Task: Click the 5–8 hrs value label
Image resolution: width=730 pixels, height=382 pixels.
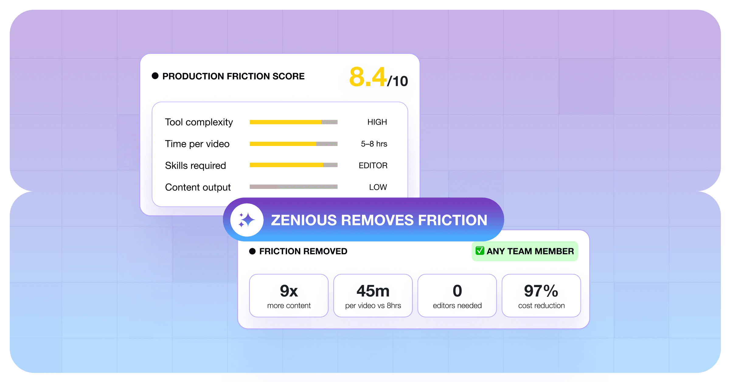Action: (x=374, y=144)
